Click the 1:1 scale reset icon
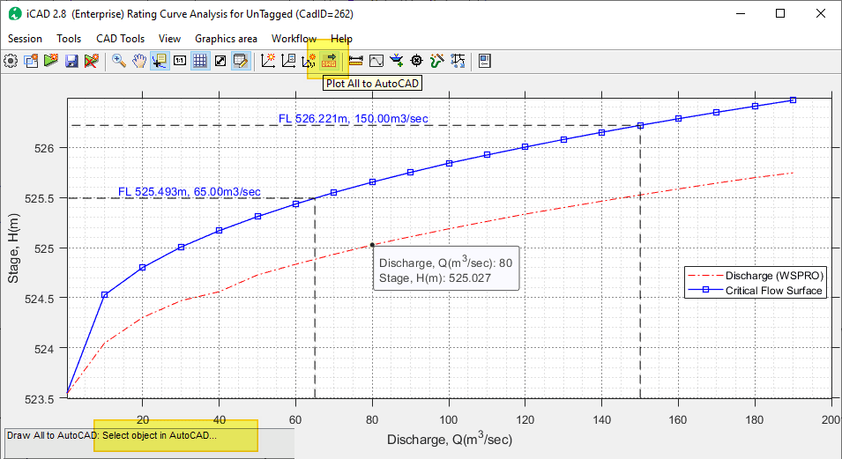This screenshot has width=842, height=459. (x=180, y=61)
